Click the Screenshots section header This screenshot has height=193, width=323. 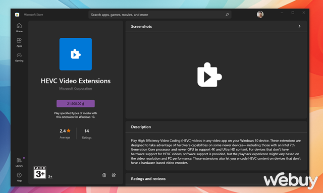click(216, 26)
